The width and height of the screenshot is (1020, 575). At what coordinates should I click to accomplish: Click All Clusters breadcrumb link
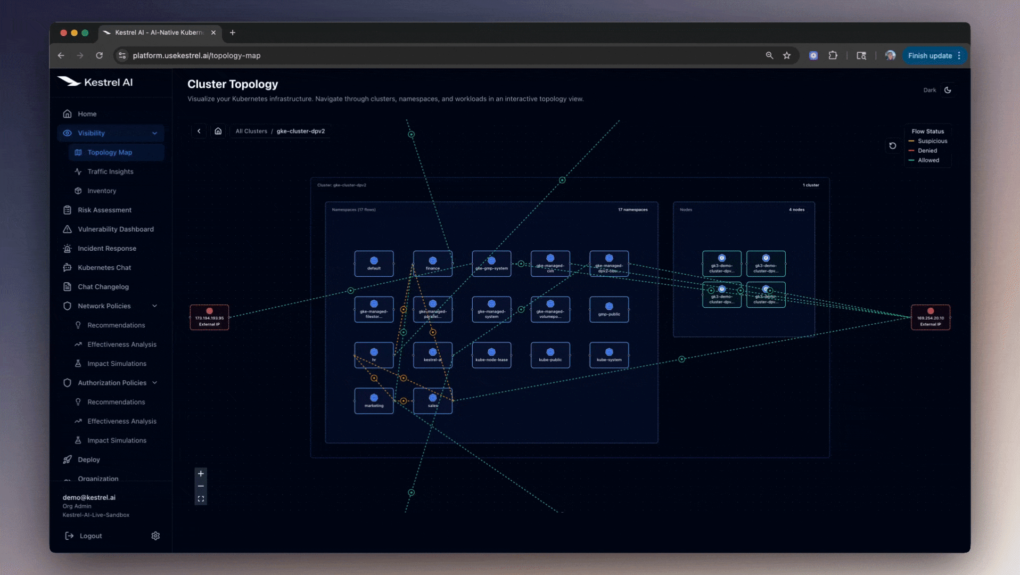click(x=251, y=131)
